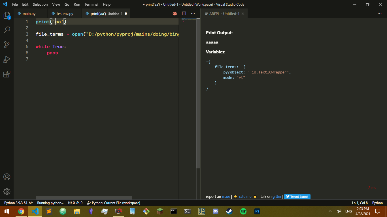
Task: Run the code with the AREPL cat icon
Action: (175, 13)
